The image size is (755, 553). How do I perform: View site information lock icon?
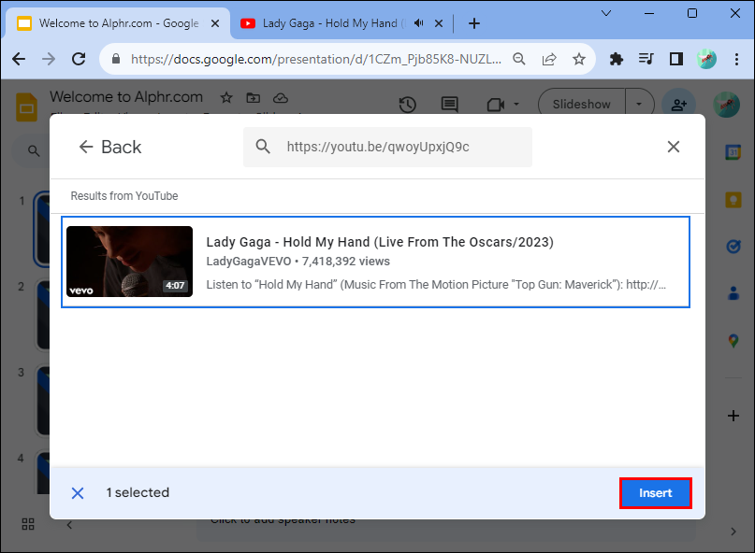[116, 59]
